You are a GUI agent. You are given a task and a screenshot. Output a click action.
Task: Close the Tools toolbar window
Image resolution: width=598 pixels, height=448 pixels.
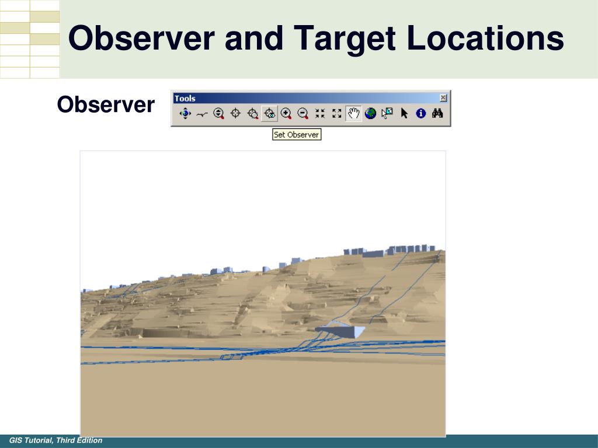443,98
